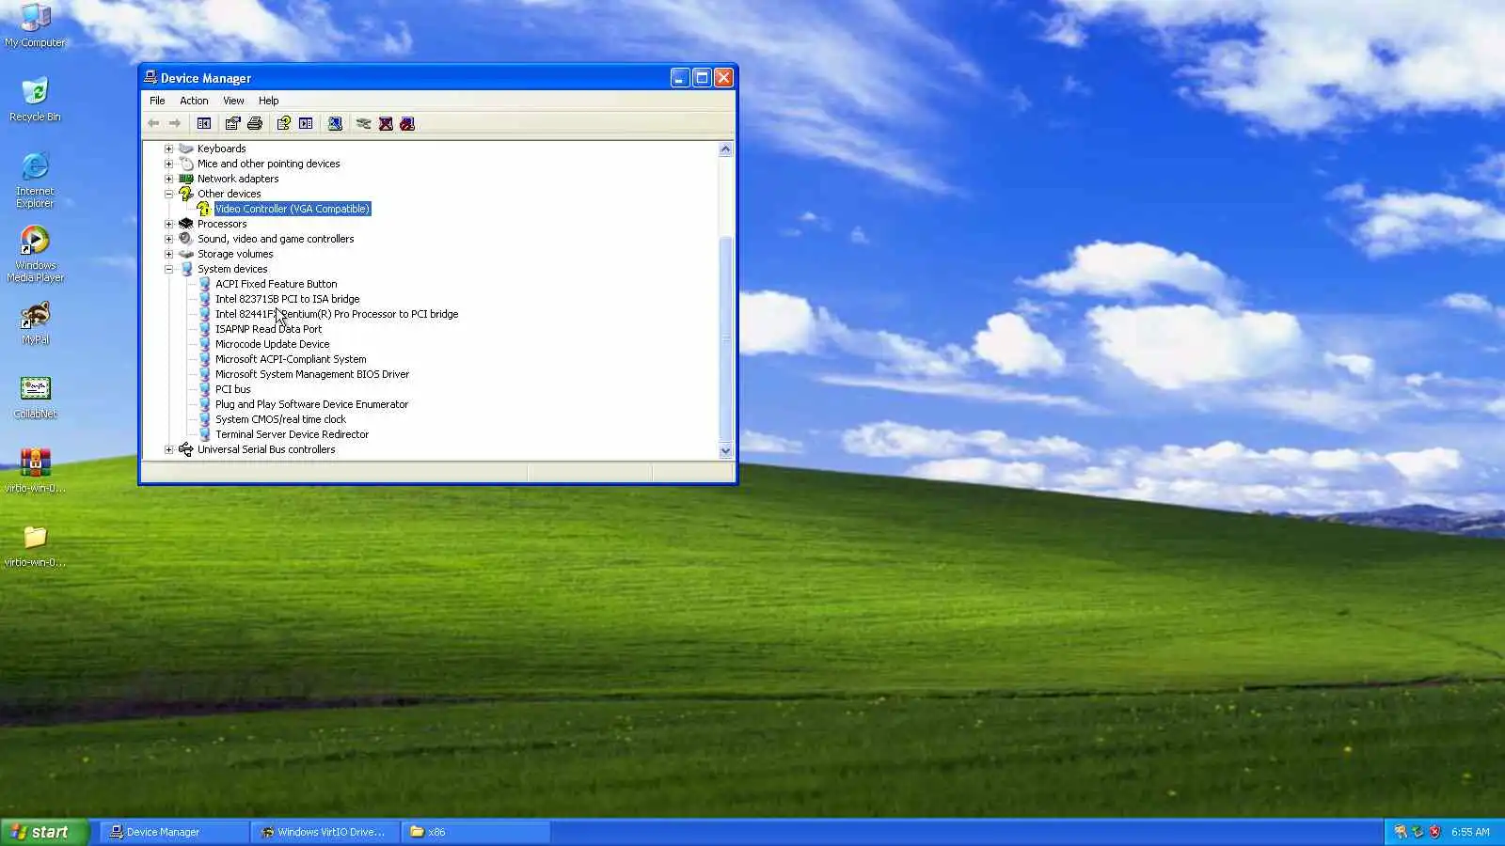The image size is (1505, 846).
Task: Expand Mice and other pointing devices
Action: 169,164
